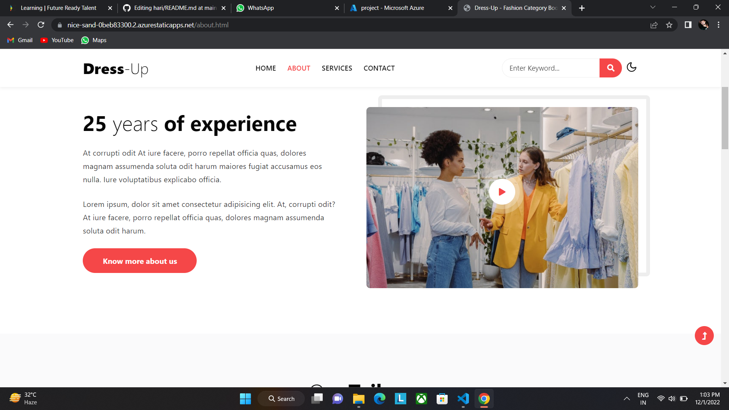Screen dimensions: 729x410
Task: Expand hidden system tray icons
Action: tap(626, 399)
